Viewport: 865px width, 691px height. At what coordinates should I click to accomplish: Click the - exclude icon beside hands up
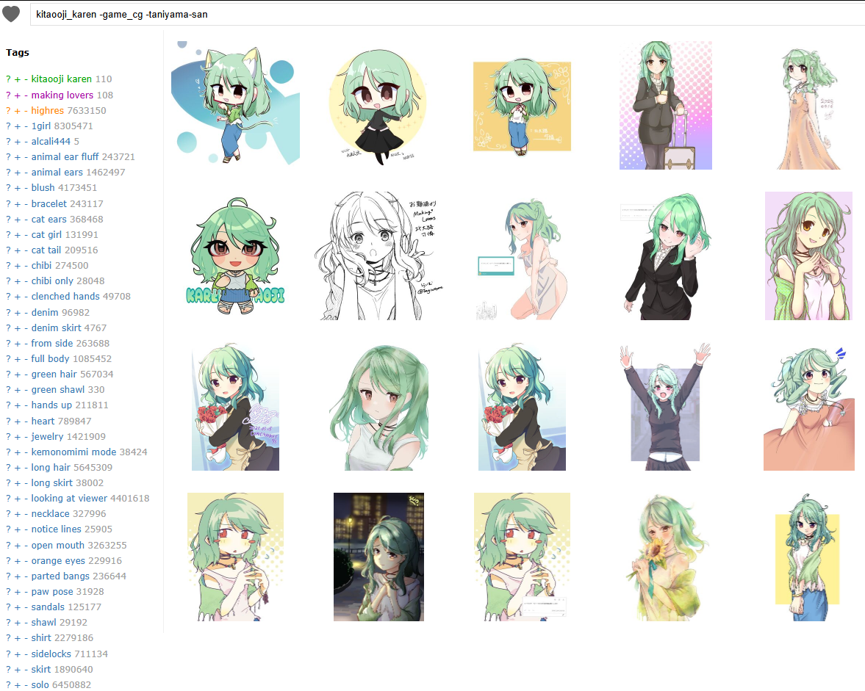pos(26,405)
